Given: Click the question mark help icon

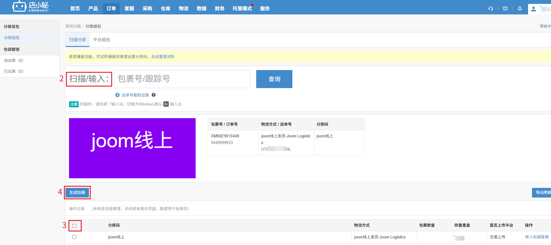Looking at the screenshot, I should point(154,95).
